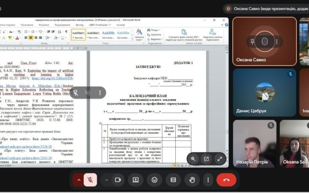Click the decrease indent icon
Viewport: 309px width, 193px height.
click(x=49, y=32)
